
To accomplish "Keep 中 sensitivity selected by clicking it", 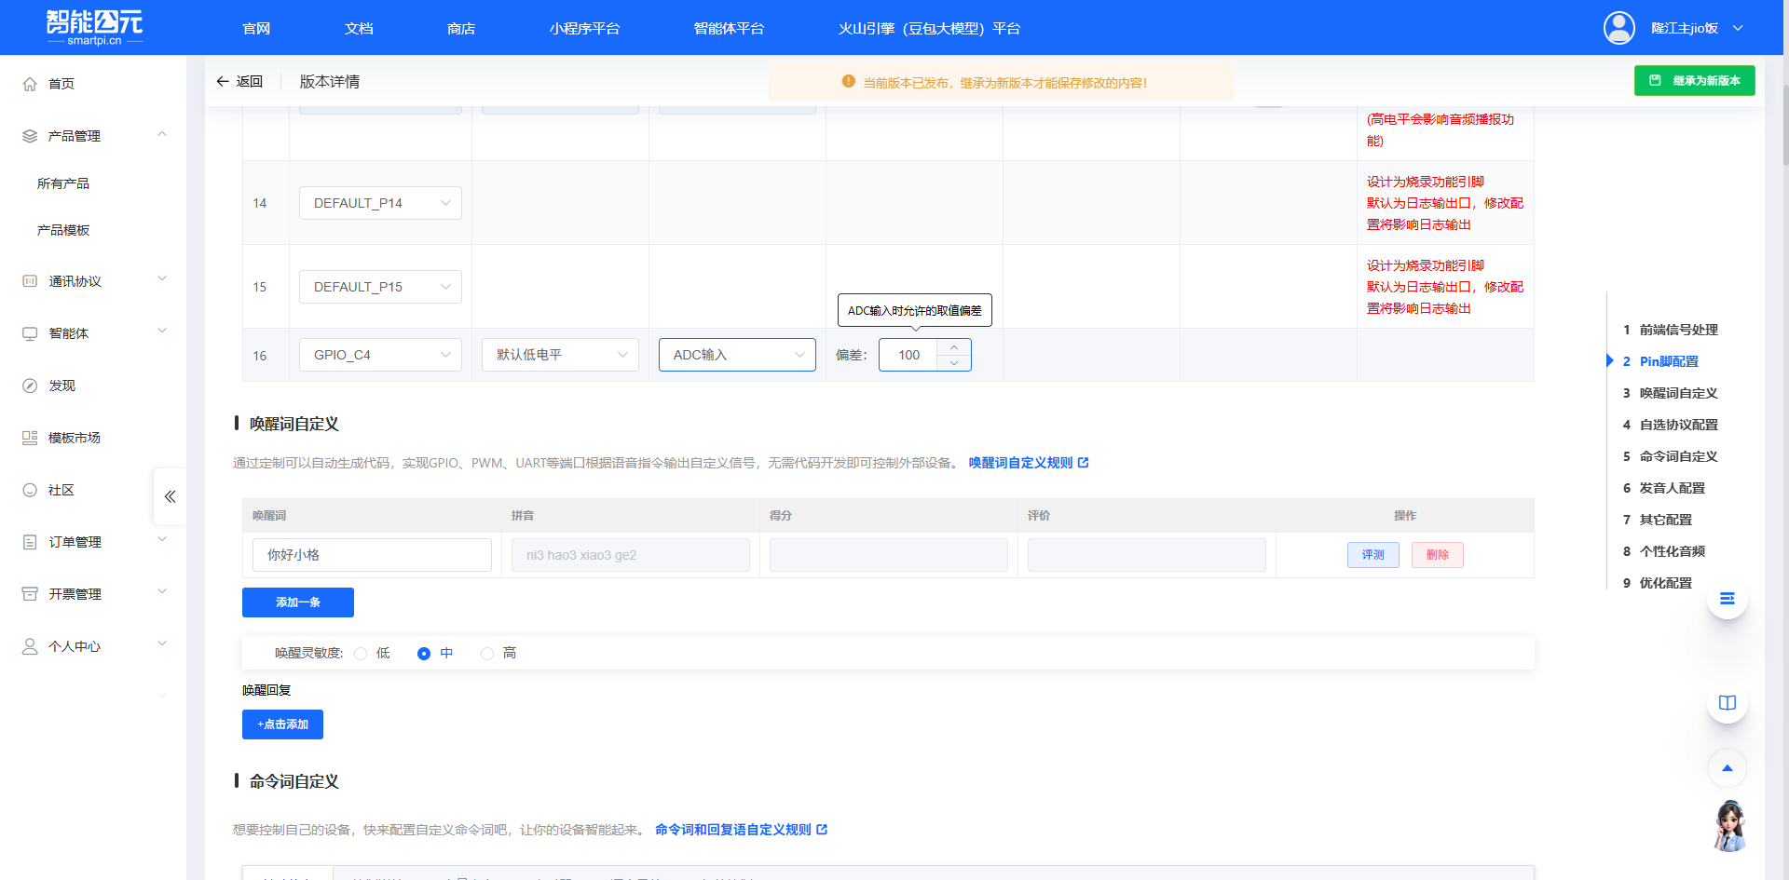I will 424,653.
